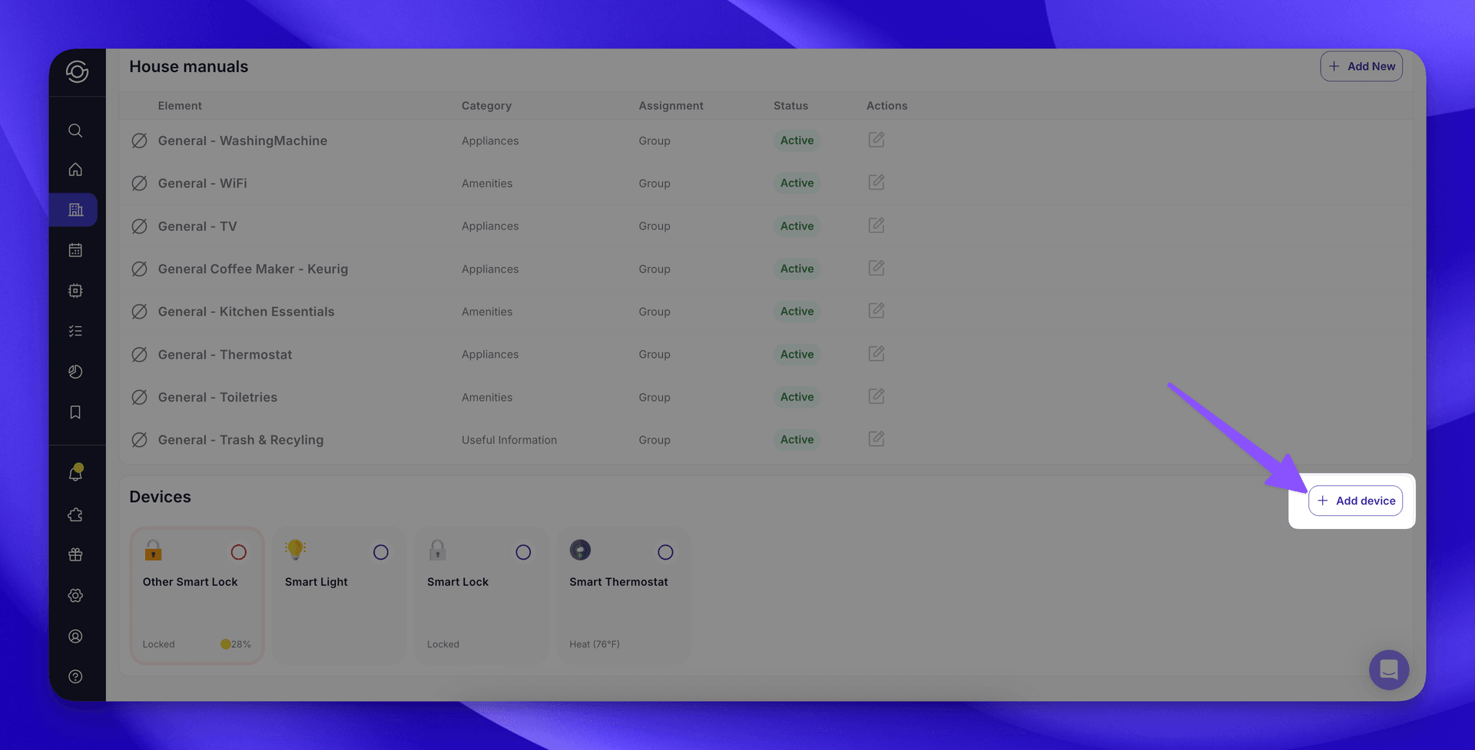Open the Smart Lock device card

pos(481,595)
